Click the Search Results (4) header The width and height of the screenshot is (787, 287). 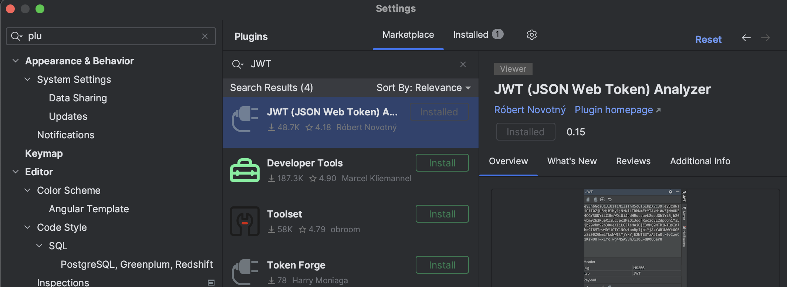[271, 88]
